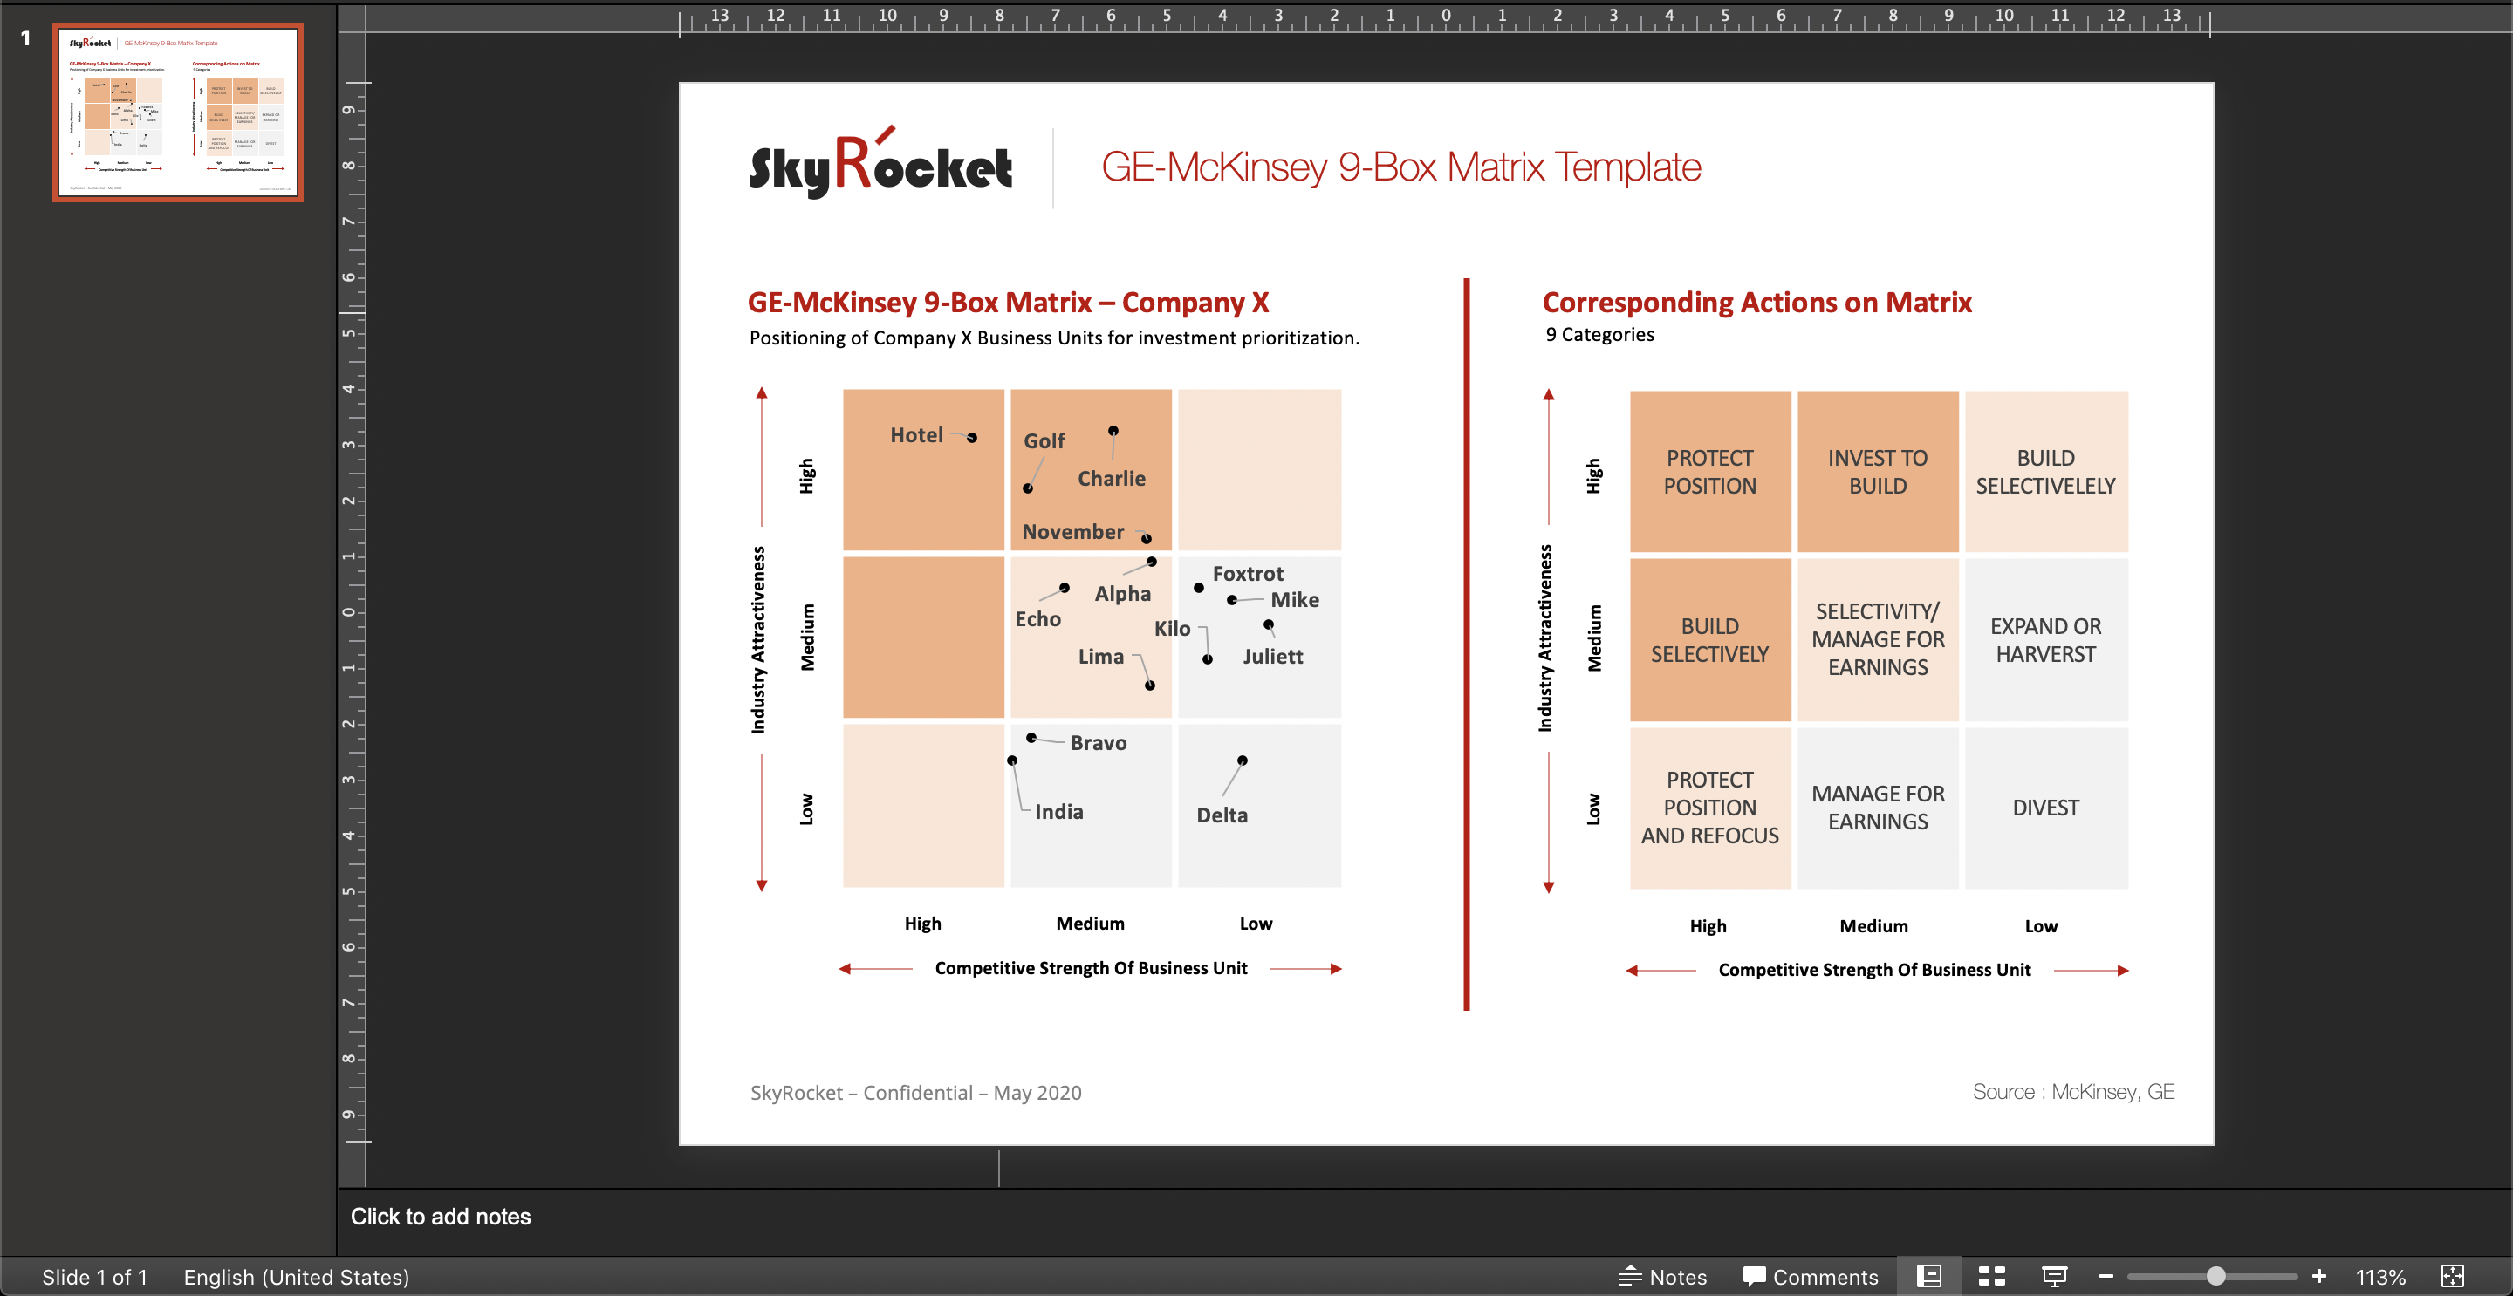This screenshot has width=2513, height=1296.
Task: Select the Foxtrot label
Action: click(1248, 573)
